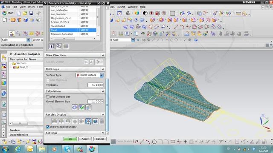Screen dimensions: 273x153
Task: Click the gear options icon in dialog title
Action: coord(104,3)
